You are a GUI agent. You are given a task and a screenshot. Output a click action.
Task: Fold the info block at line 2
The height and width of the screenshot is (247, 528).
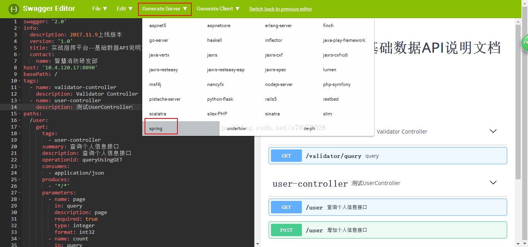(19, 28)
